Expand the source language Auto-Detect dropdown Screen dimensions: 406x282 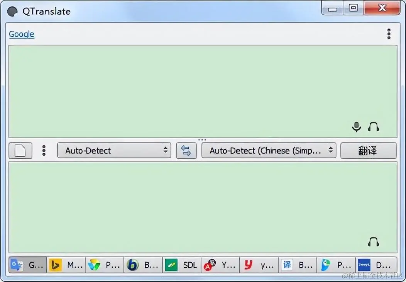coord(114,150)
